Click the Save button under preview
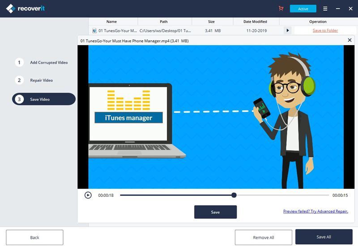Image resolution: width=358 pixels, height=246 pixels. (215, 212)
